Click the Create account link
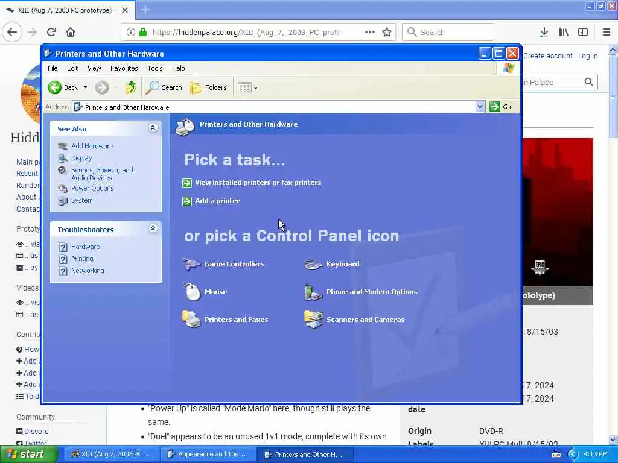This screenshot has width=618, height=463. click(x=548, y=56)
